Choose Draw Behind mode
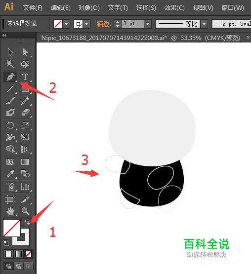This screenshot has width=251, height=274. 18,266
